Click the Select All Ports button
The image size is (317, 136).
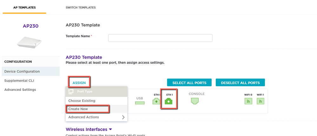point(189,83)
